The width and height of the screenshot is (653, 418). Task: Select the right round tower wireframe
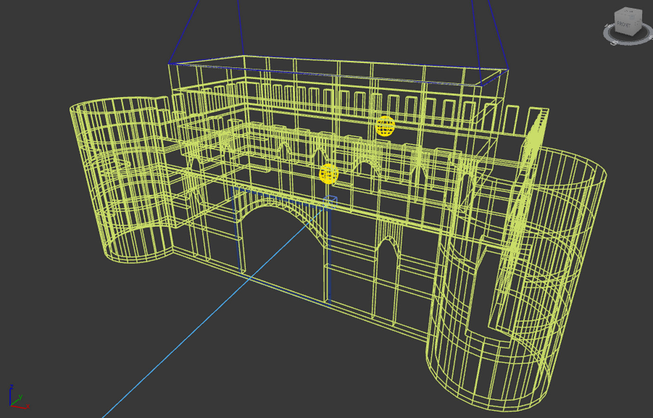pyautogui.click(x=517, y=279)
